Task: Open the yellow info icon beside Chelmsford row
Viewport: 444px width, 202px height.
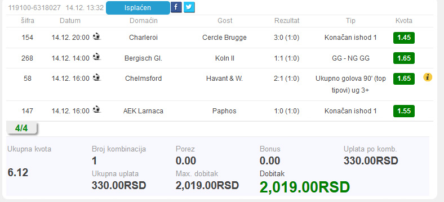Action: pos(428,77)
